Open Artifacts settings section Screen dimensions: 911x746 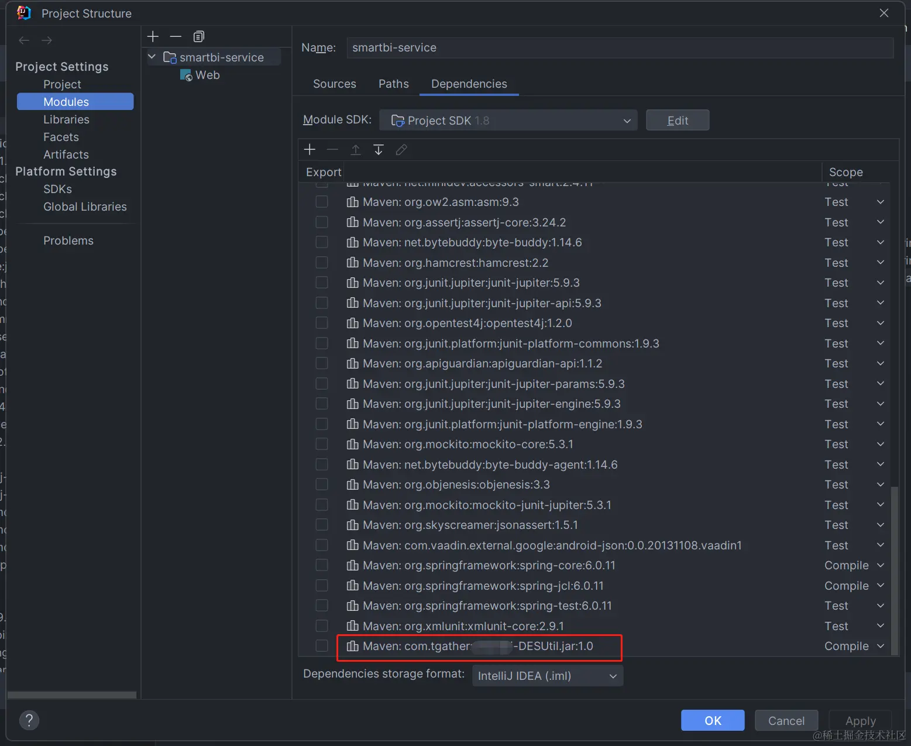[66, 154]
